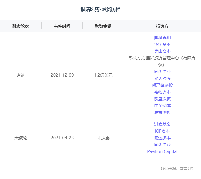The image size is (201, 179).
Task: Click the 数据来源：睿兽分析 source note
Action: 178,168
